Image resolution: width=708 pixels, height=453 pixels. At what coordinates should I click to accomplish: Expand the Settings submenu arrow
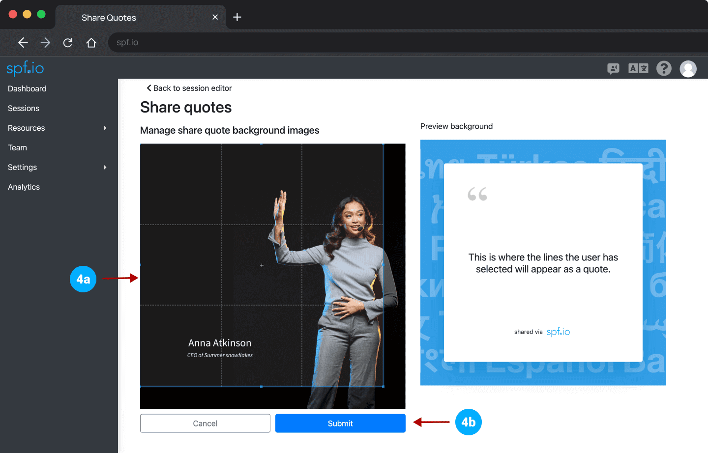(x=105, y=168)
